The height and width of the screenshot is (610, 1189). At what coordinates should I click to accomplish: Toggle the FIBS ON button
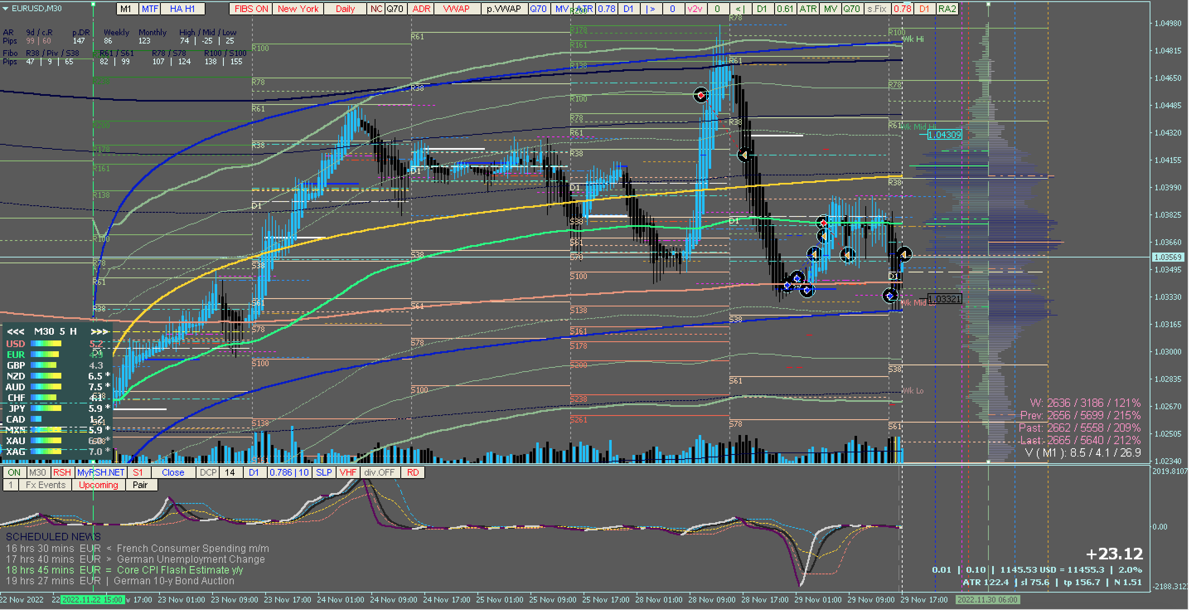(x=251, y=9)
